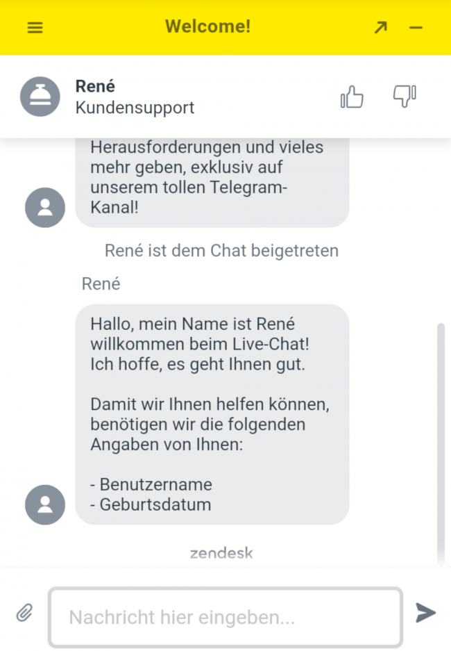Screen dimensions: 451x651
Task: Click the avatar beside the Telegram-Kanal message
Action: pos(45,208)
